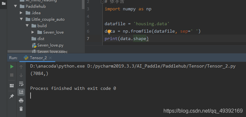246x117 pixels.
Task: Collapse the build folder
Action: (x=27, y=26)
